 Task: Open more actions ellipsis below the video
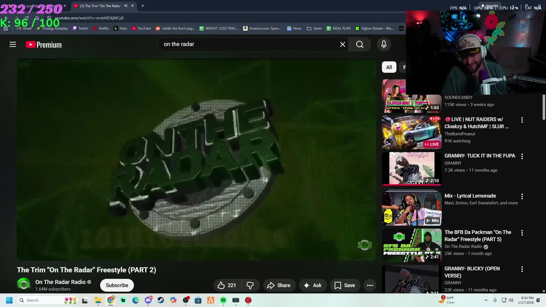click(370, 285)
